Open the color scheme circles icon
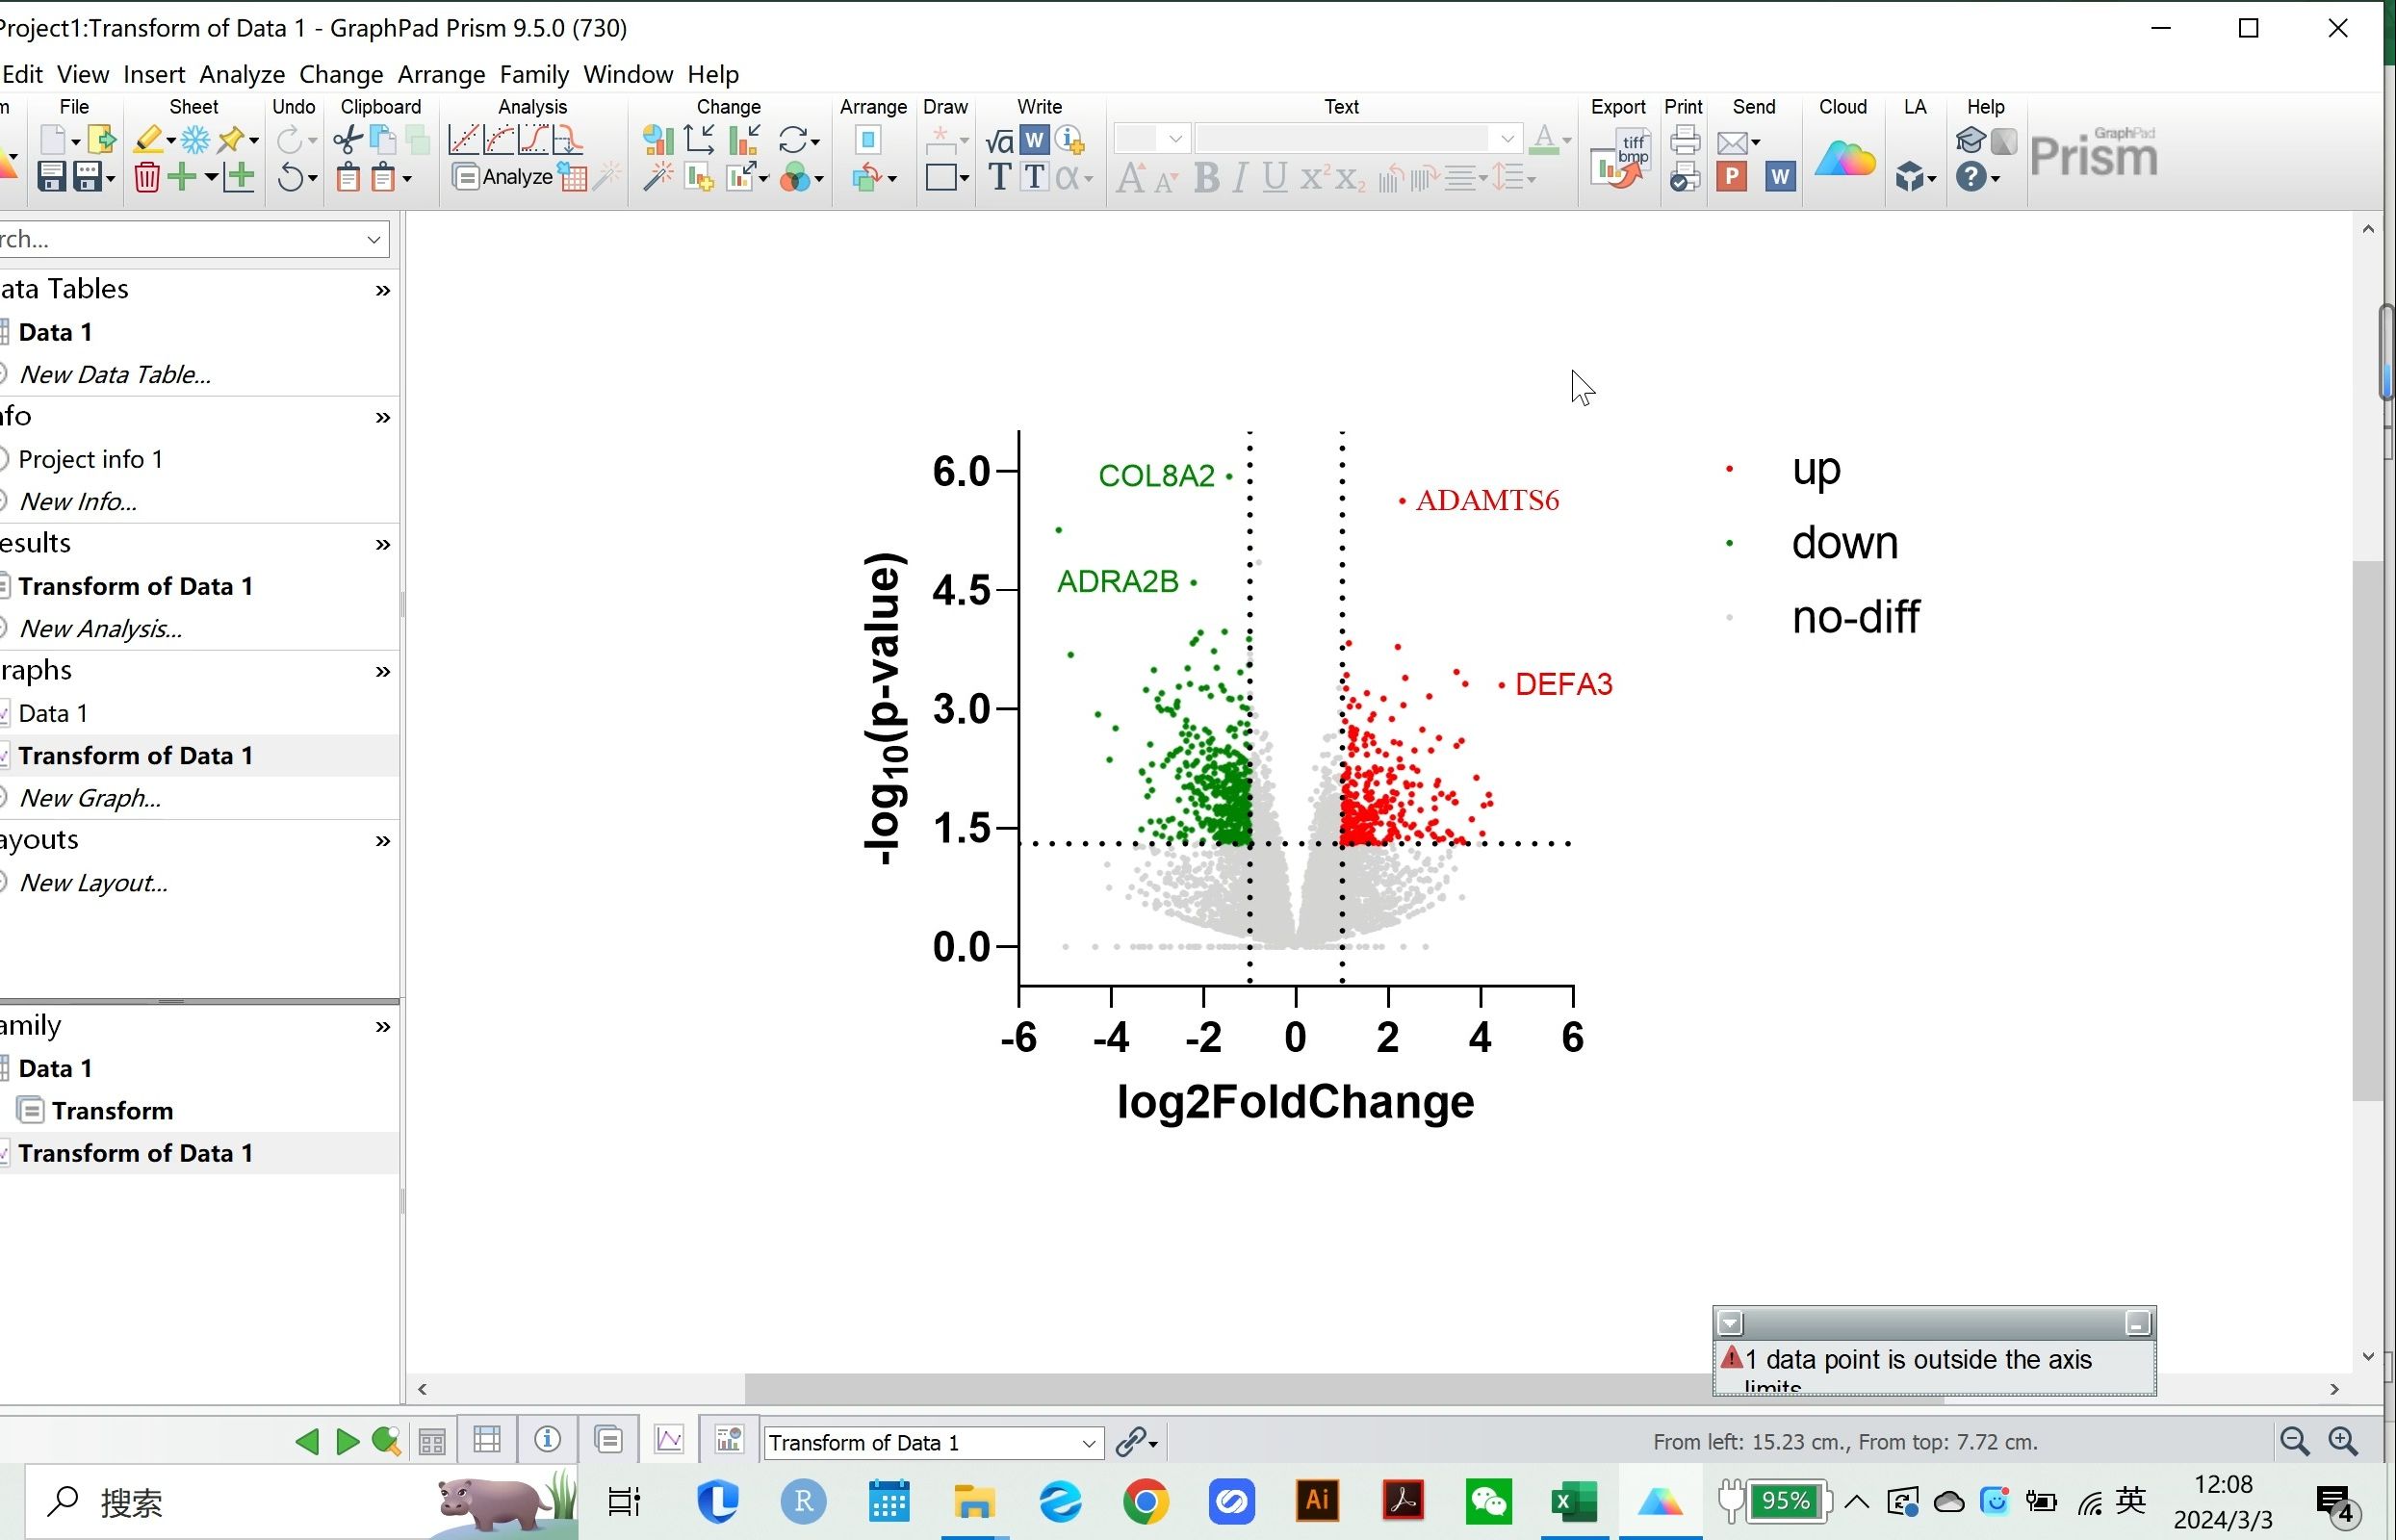The width and height of the screenshot is (2396, 1540). pos(796,178)
